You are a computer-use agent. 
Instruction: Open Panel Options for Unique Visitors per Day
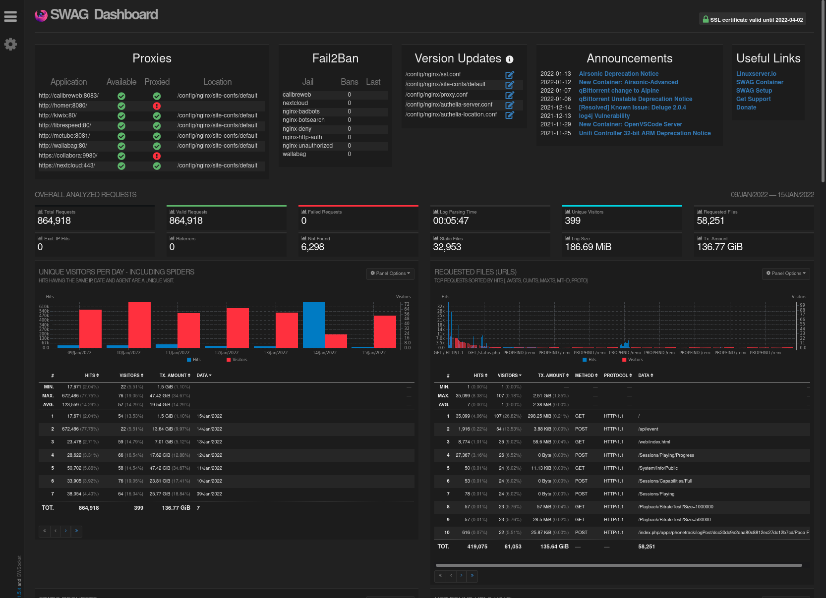pyautogui.click(x=390, y=273)
